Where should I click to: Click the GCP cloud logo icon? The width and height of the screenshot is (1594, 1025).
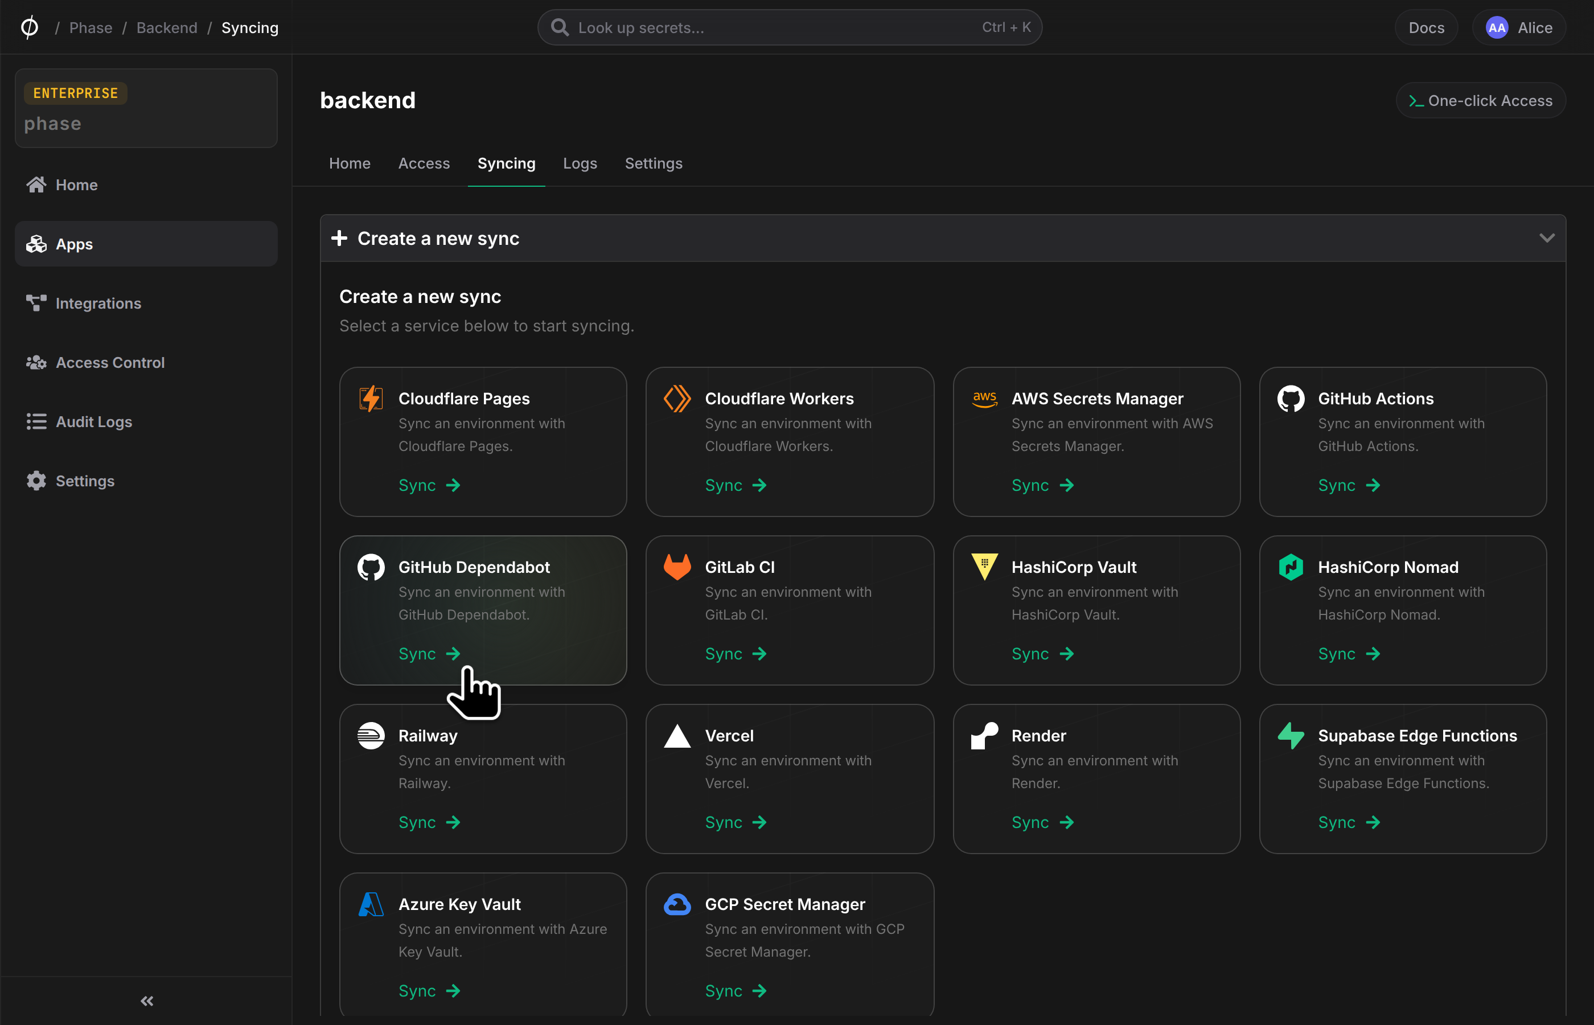click(x=677, y=904)
